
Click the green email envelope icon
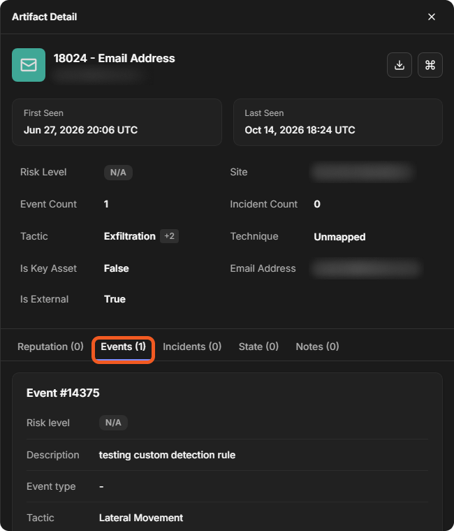[29, 65]
